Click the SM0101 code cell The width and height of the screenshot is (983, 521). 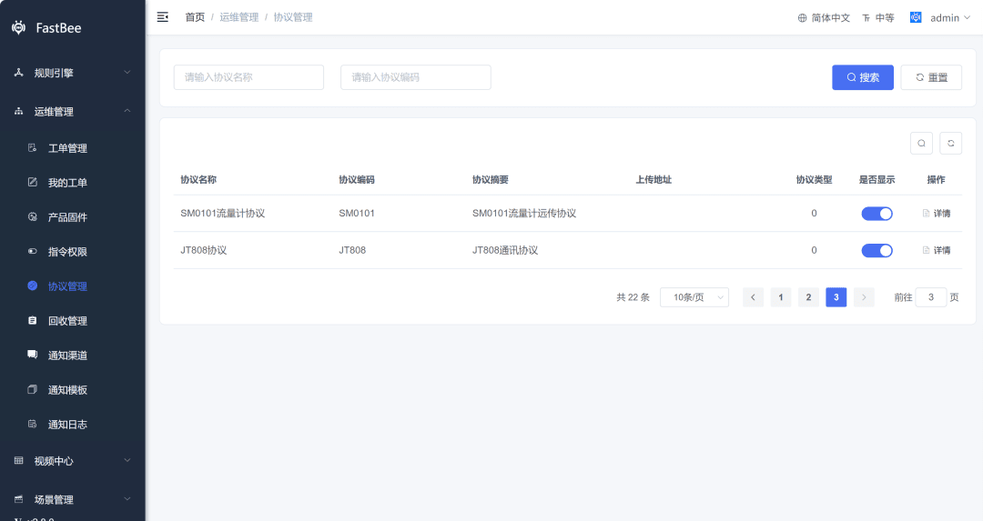(x=357, y=214)
